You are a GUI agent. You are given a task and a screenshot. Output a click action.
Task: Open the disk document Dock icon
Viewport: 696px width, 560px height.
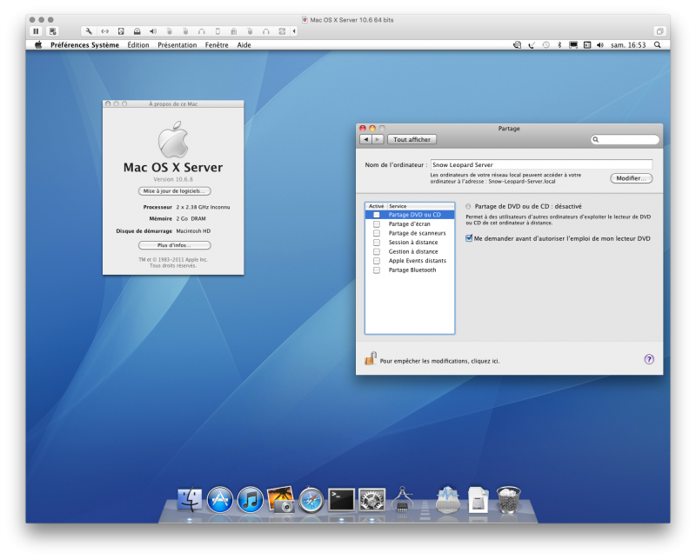tap(478, 500)
